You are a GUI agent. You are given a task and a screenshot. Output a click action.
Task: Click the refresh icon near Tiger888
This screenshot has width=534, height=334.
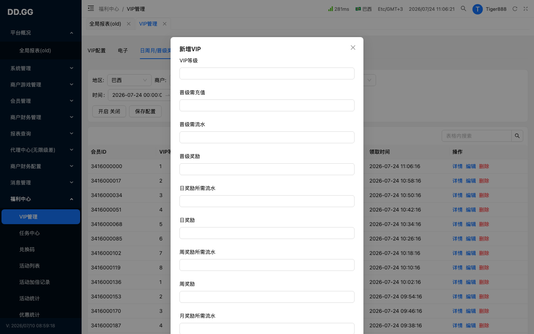coord(515,9)
